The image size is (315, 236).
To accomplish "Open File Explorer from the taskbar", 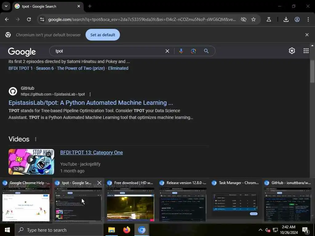I will coord(111,230).
